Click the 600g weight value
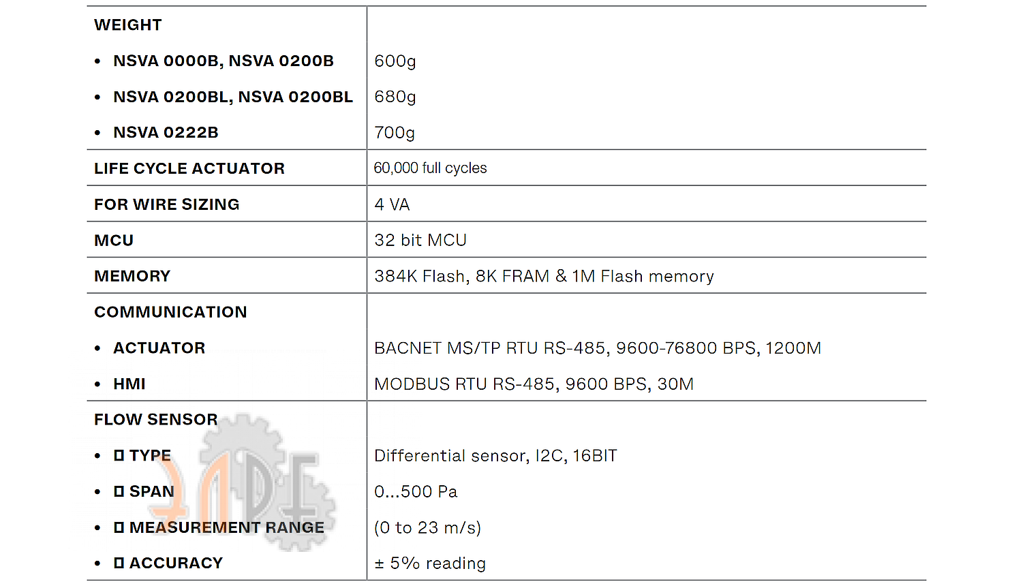The width and height of the screenshot is (1014, 586). click(395, 61)
